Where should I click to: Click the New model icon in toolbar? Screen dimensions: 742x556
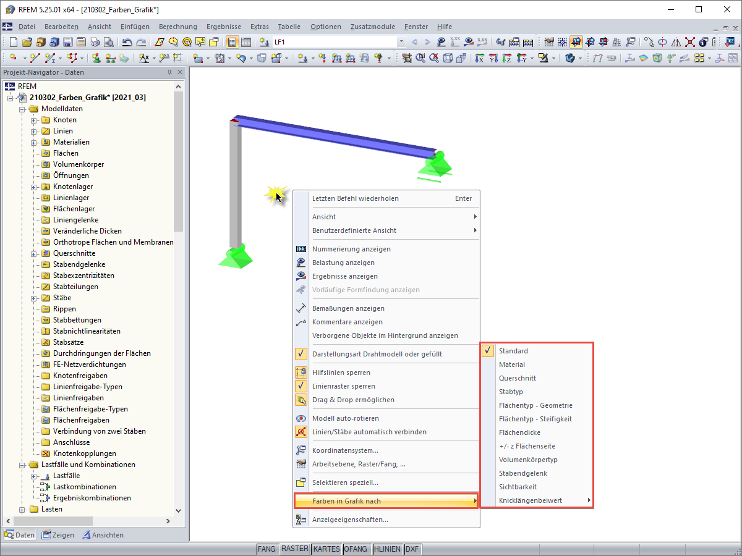click(13, 42)
